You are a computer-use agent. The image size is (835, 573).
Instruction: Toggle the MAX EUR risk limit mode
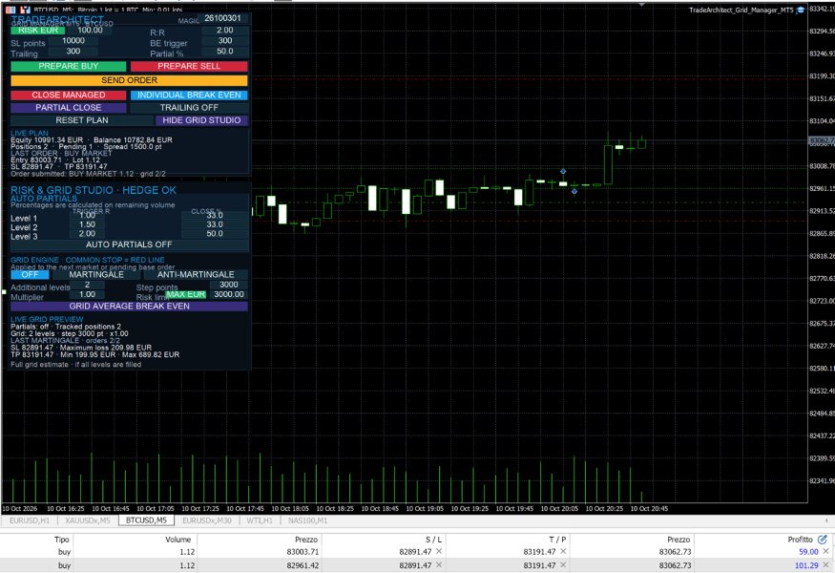(185, 294)
